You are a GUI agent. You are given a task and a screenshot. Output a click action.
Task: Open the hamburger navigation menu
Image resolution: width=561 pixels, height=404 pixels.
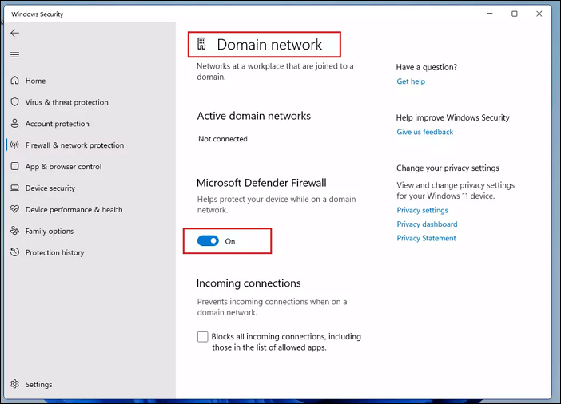pyautogui.click(x=14, y=55)
